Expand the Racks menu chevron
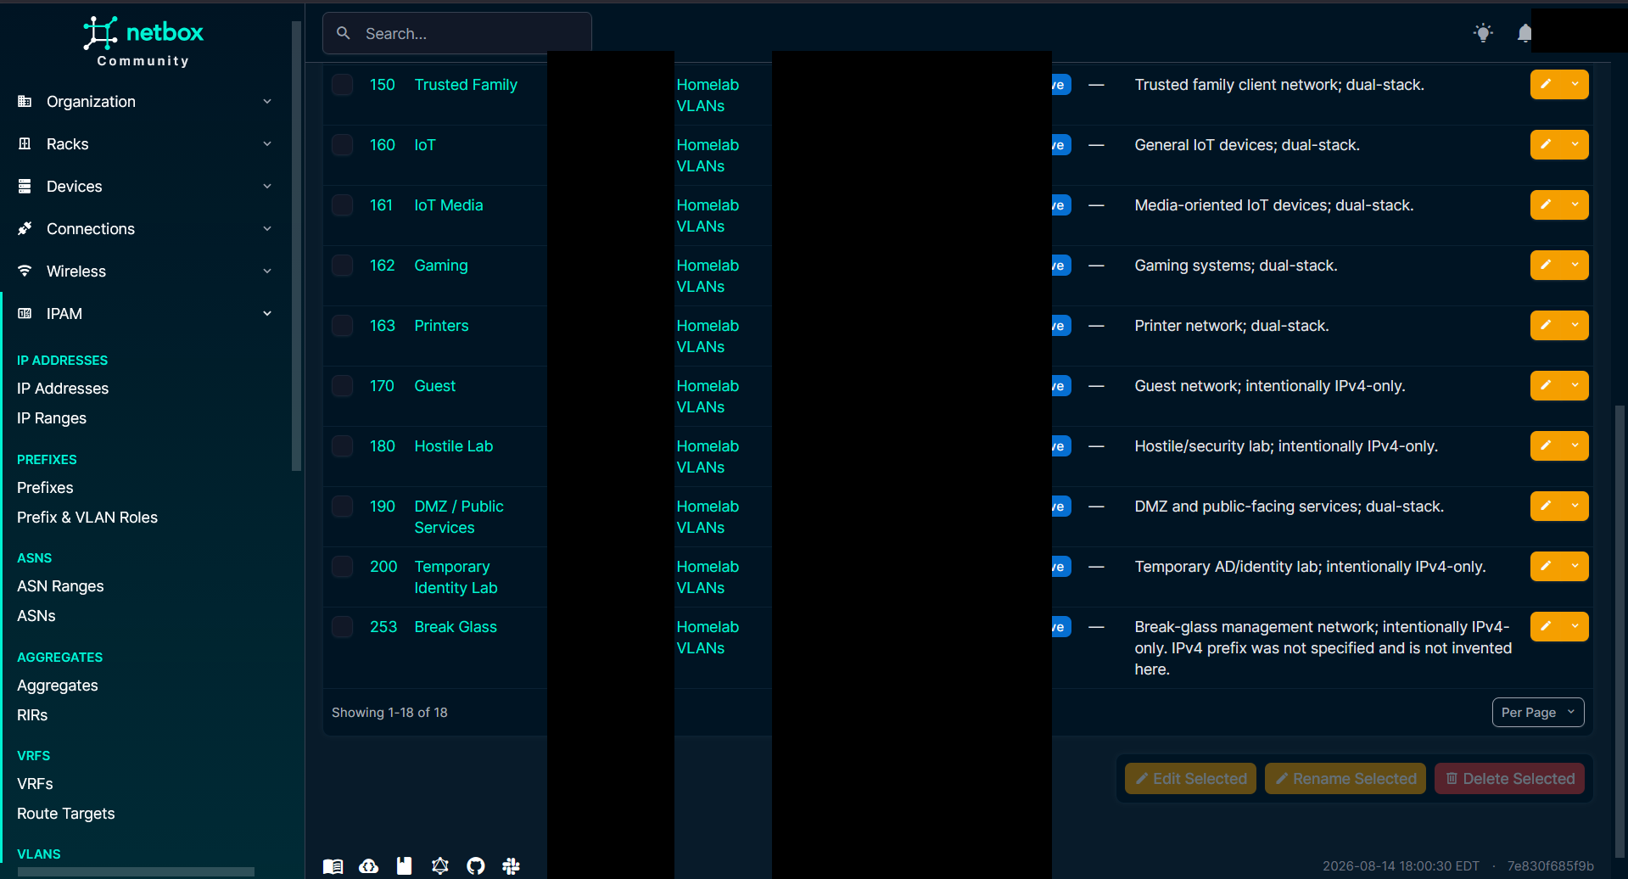 pyautogui.click(x=267, y=143)
